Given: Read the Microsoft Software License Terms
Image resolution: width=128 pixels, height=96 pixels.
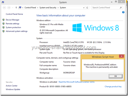Looking at the screenshot, I should 77,82.
